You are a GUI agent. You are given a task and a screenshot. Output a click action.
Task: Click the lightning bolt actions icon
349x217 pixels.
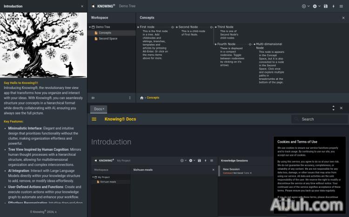[x=333, y=6]
